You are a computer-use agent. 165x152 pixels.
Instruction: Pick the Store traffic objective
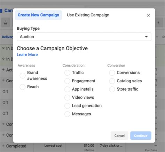click(x=112, y=89)
